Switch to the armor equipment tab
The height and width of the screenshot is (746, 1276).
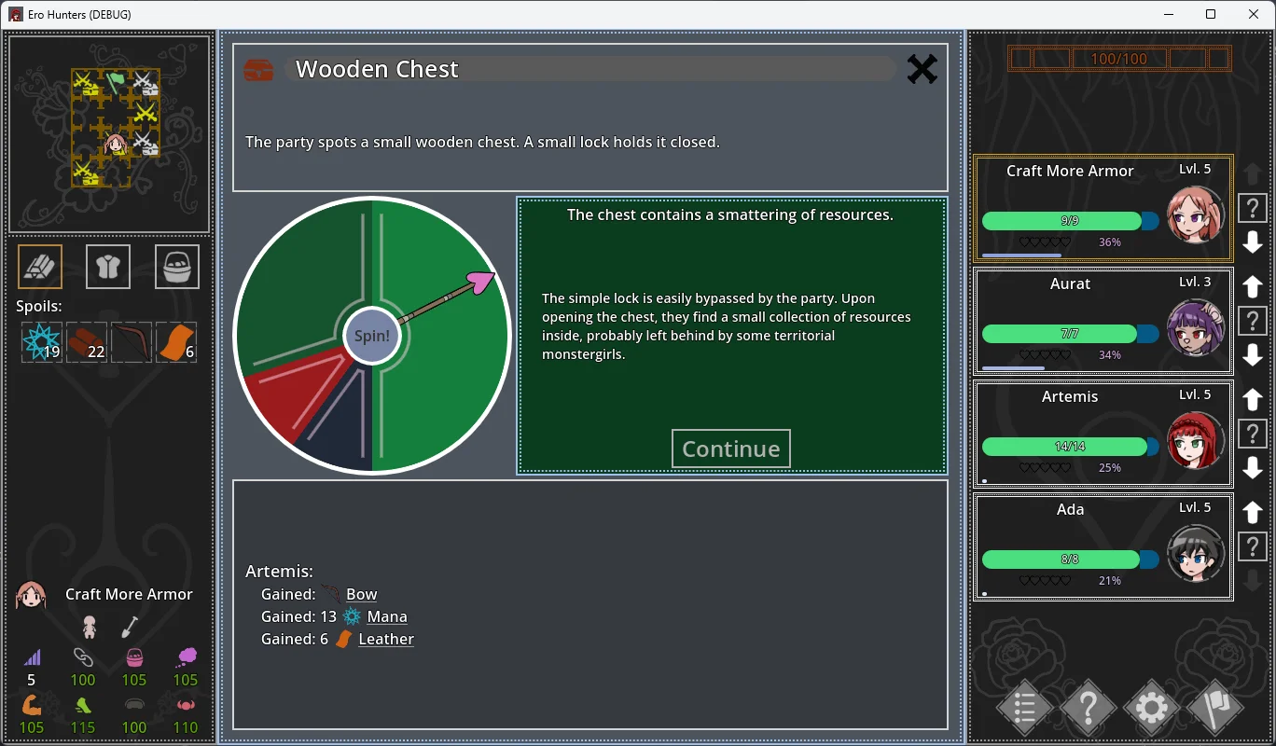tap(108, 267)
